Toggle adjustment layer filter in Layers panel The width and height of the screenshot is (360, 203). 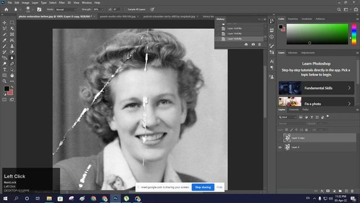306,117
